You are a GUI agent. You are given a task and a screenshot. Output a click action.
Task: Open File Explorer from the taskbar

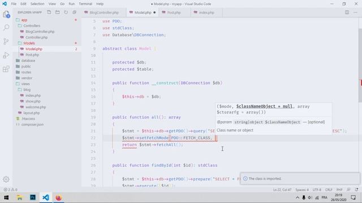(20, 197)
